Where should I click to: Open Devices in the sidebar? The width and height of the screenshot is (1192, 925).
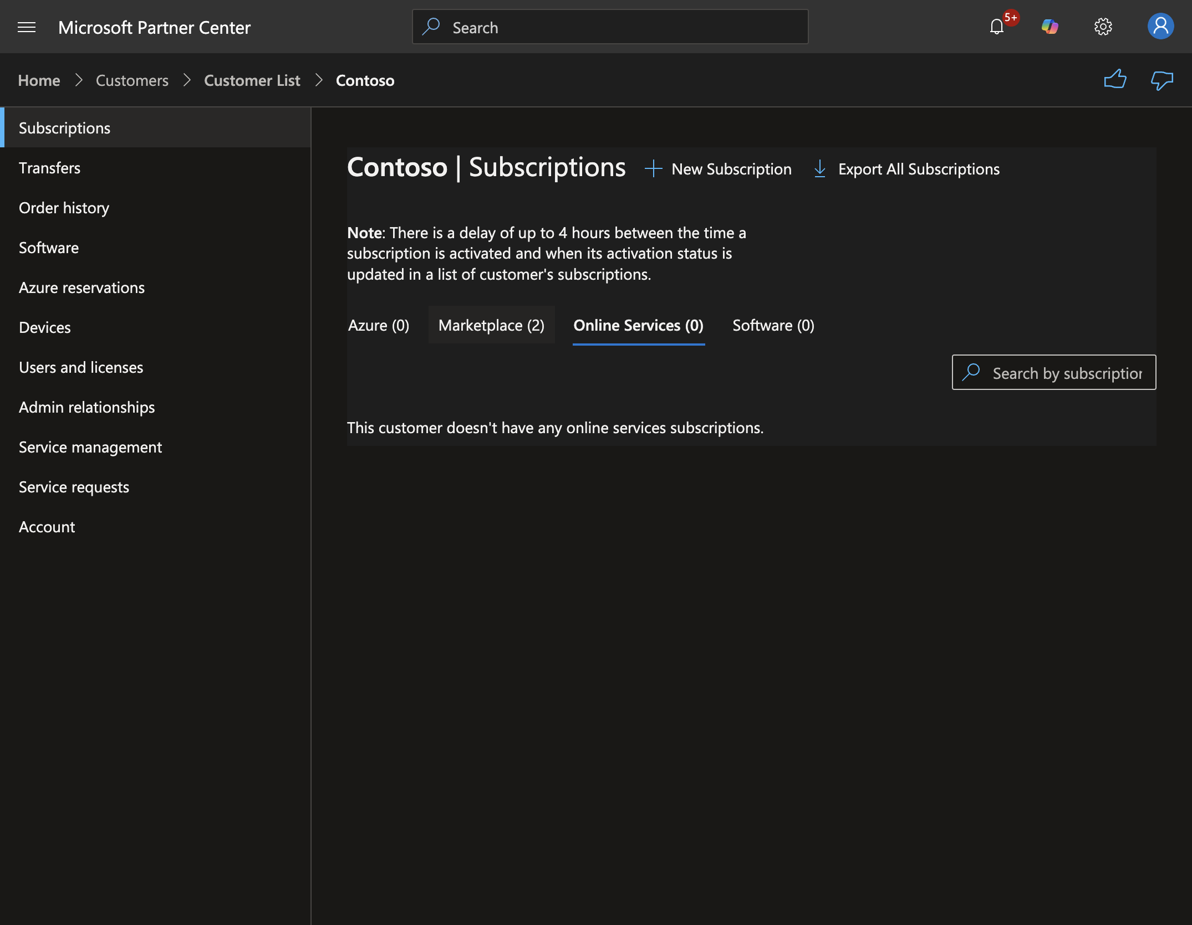(x=155, y=327)
